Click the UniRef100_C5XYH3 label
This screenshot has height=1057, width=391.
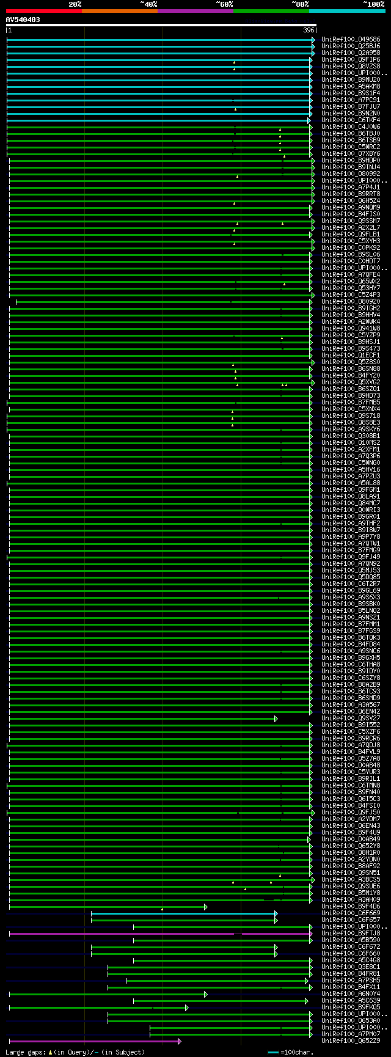tap(351, 241)
